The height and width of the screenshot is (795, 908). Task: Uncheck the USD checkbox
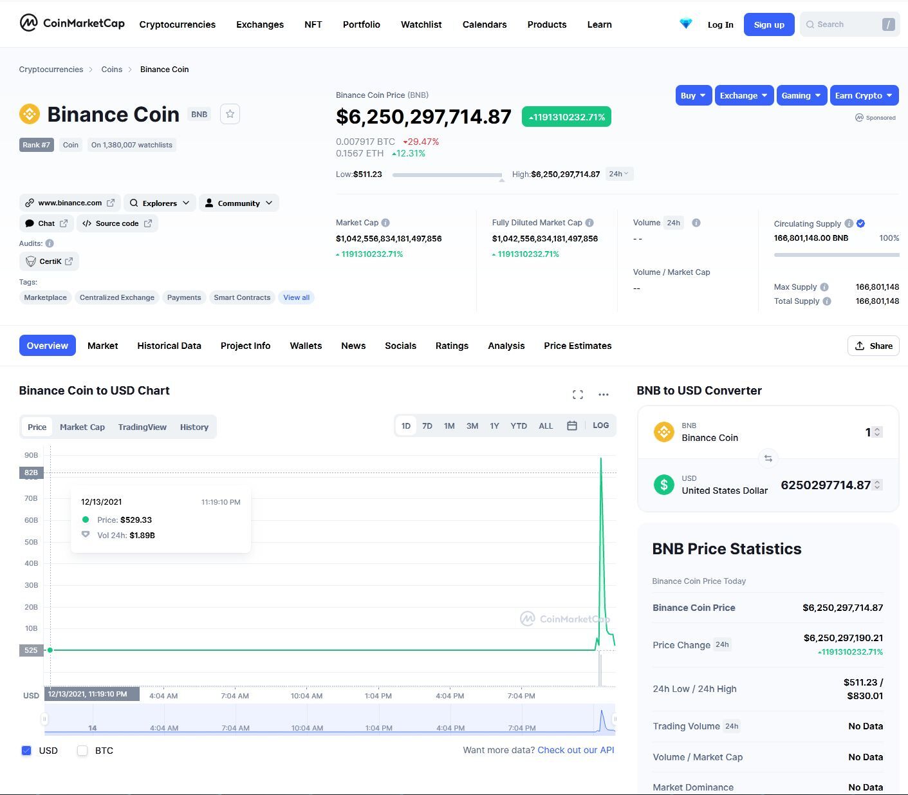point(26,751)
